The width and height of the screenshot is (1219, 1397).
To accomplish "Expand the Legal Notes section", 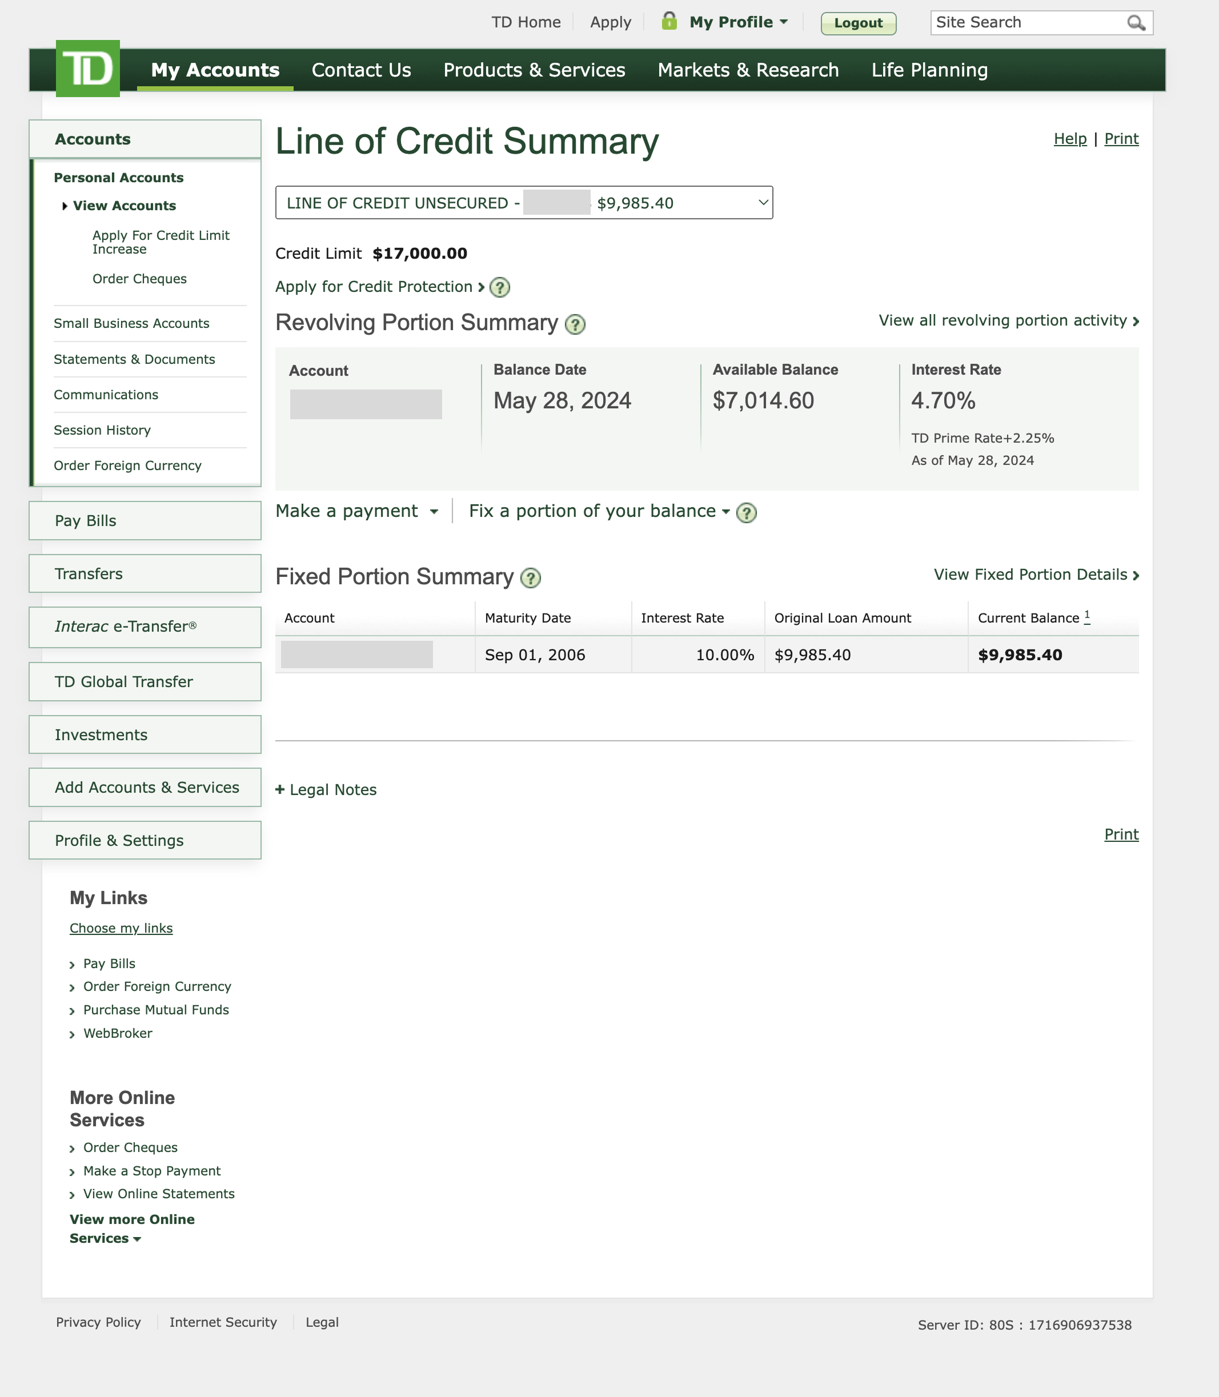I will (x=326, y=790).
